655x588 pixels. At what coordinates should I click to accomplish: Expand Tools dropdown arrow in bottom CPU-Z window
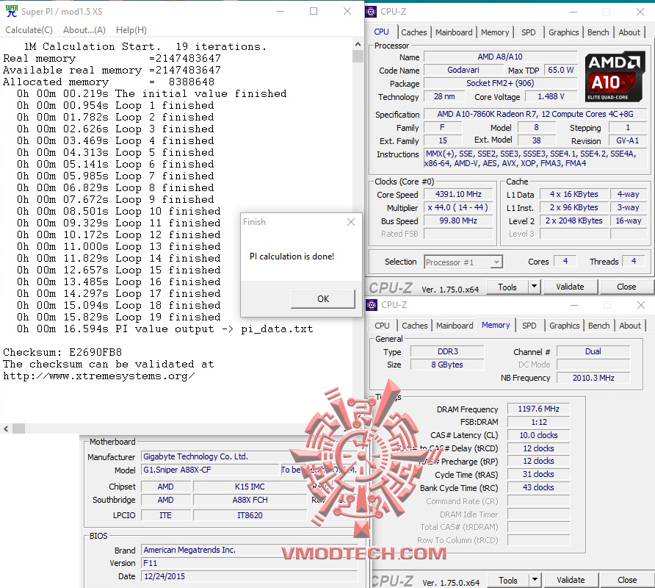click(x=535, y=581)
